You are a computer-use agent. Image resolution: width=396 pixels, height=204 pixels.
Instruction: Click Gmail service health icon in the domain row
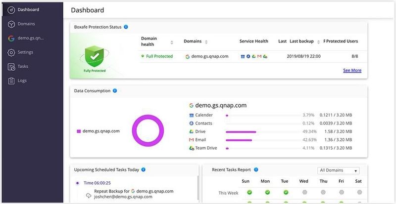pos(259,56)
